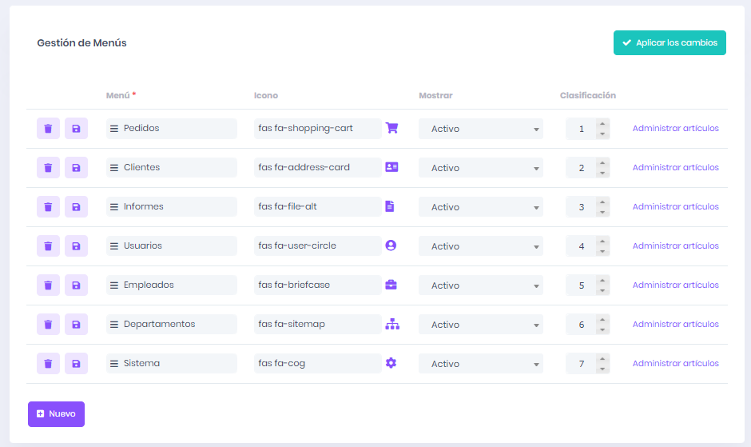Click the cog icon in Sistema row
The height and width of the screenshot is (447, 751).
pyautogui.click(x=391, y=363)
